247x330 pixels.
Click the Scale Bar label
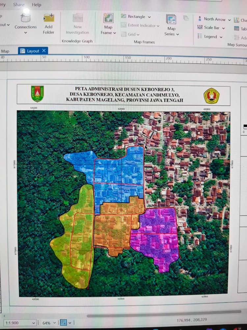(212, 28)
